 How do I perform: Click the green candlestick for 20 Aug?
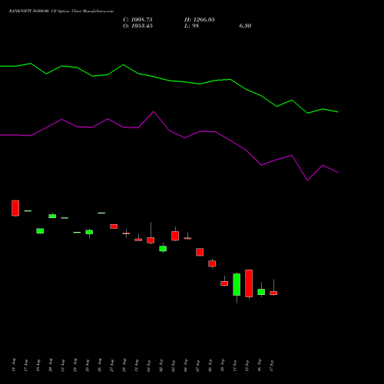[x=52, y=216]
